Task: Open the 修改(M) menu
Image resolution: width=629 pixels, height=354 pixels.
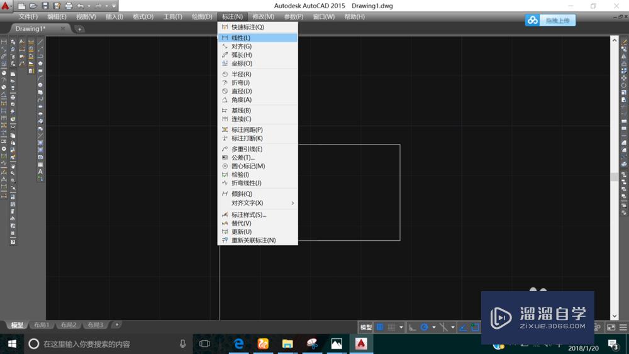Action: point(263,16)
